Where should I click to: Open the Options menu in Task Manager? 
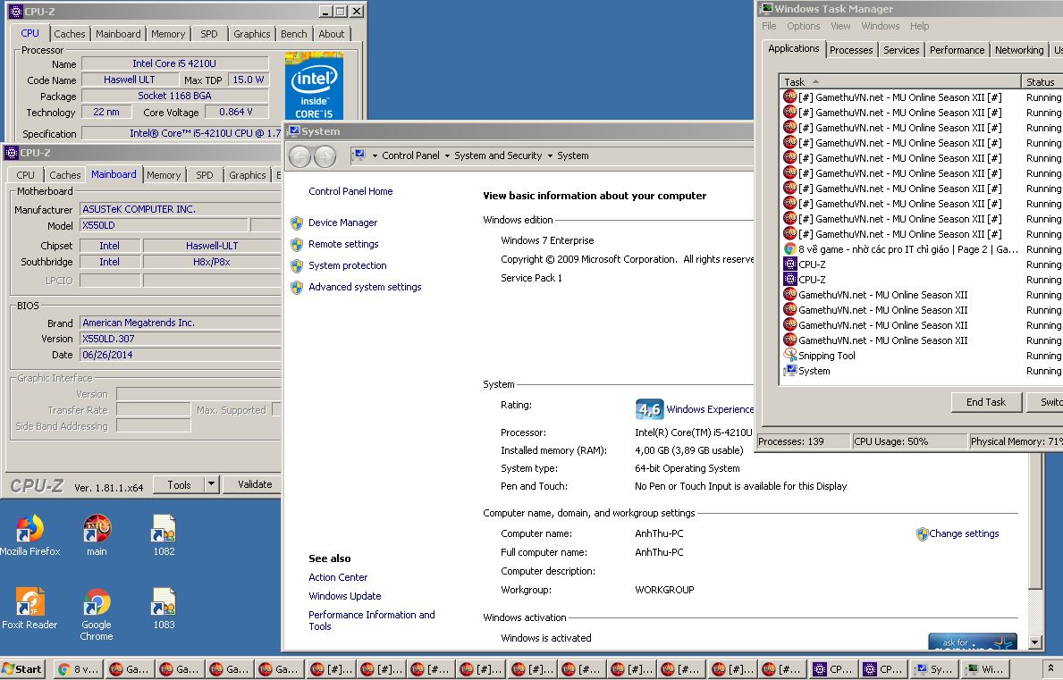[x=804, y=26]
